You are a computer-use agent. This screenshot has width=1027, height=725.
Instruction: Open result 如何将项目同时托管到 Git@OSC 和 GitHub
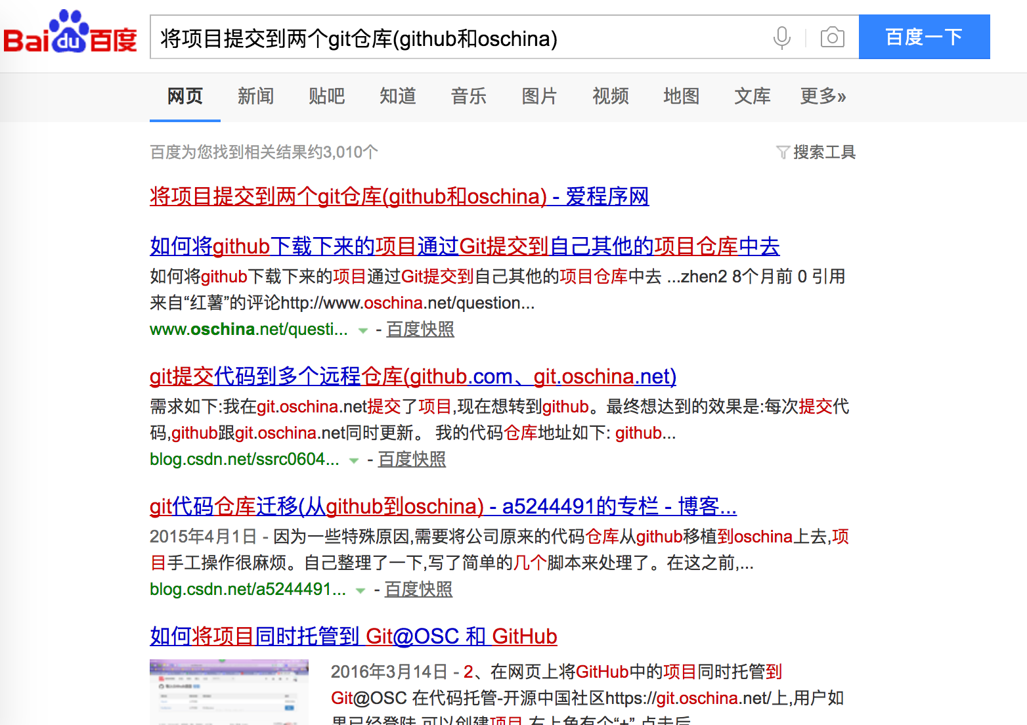(x=353, y=636)
